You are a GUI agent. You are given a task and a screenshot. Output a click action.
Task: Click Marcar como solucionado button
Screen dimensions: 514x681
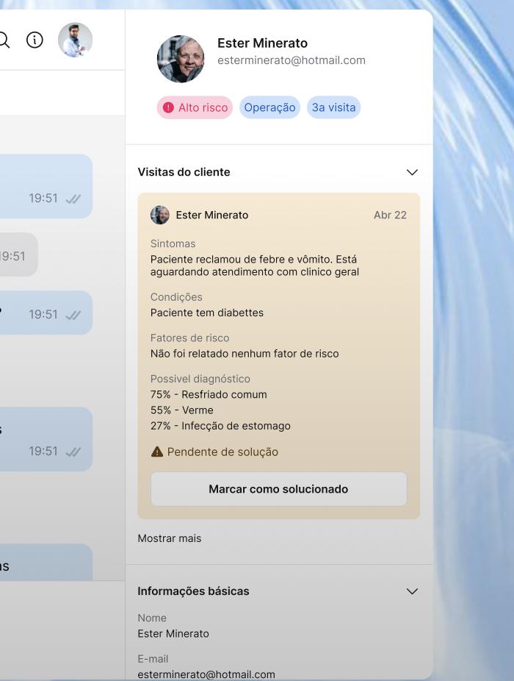[x=279, y=489]
